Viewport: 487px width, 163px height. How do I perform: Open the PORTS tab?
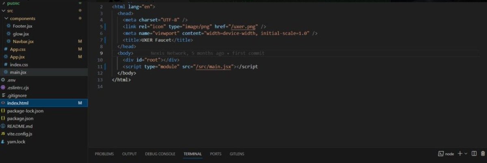tap(215, 154)
